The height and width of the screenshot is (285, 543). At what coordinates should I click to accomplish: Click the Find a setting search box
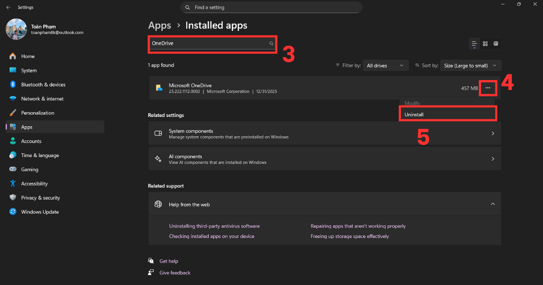coord(271,7)
